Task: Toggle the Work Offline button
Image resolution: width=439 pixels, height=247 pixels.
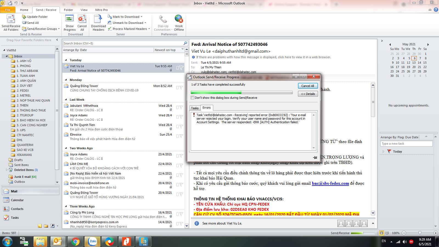Action: pos(179,23)
